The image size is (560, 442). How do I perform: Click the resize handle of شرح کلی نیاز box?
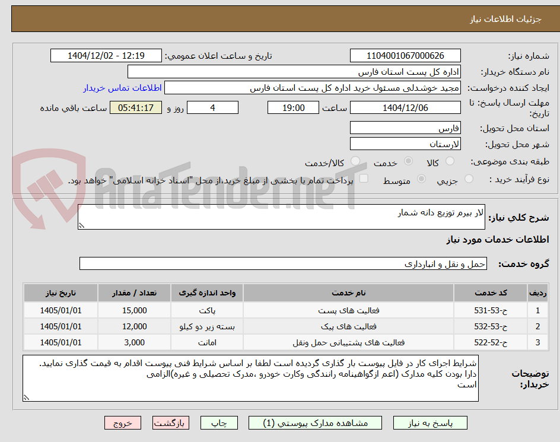click(x=81, y=225)
